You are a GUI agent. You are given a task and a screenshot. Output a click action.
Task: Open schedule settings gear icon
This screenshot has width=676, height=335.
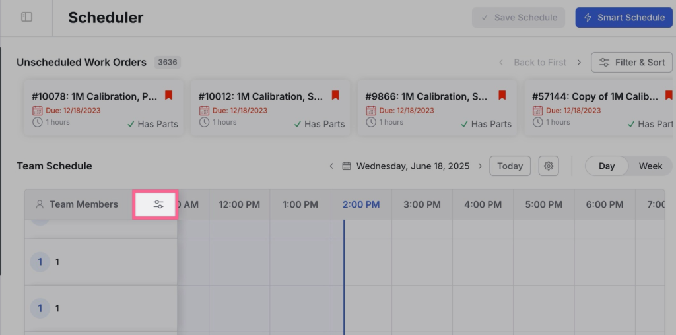point(548,166)
